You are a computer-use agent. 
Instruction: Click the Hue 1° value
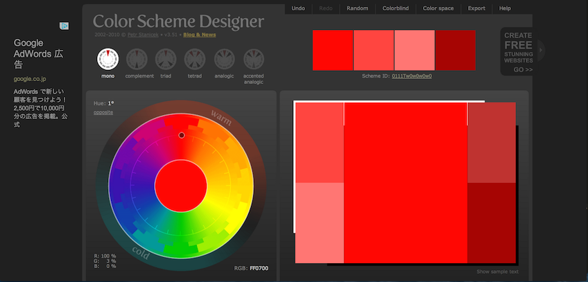(x=111, y=103)
